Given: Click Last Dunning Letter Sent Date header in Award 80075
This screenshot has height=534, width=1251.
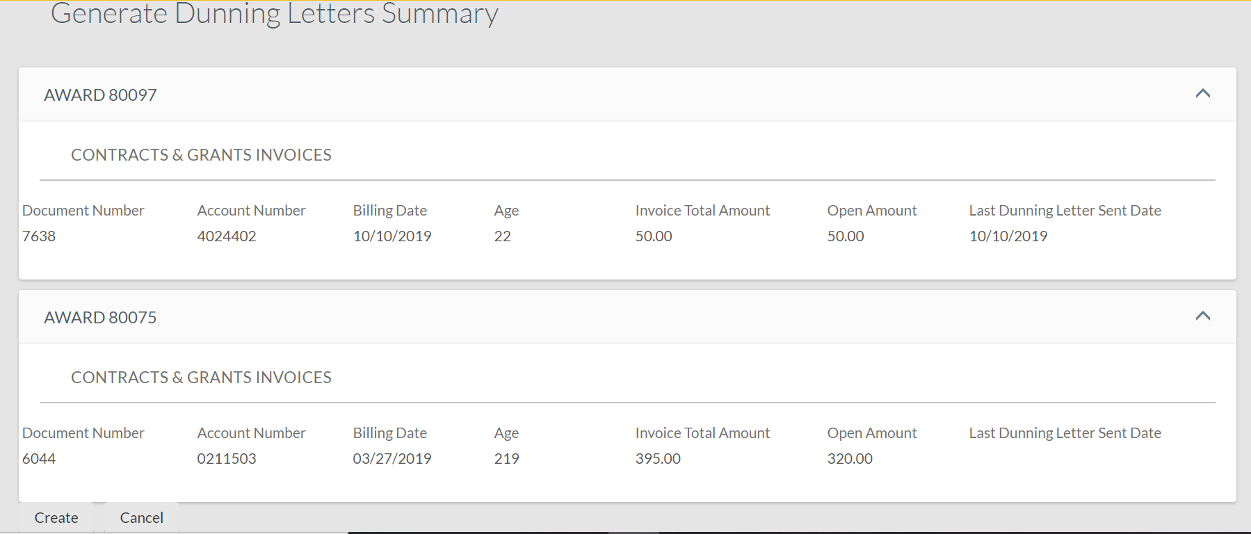Looking at the screenshot, I should pyautogui.click(x=1065, y=433).
